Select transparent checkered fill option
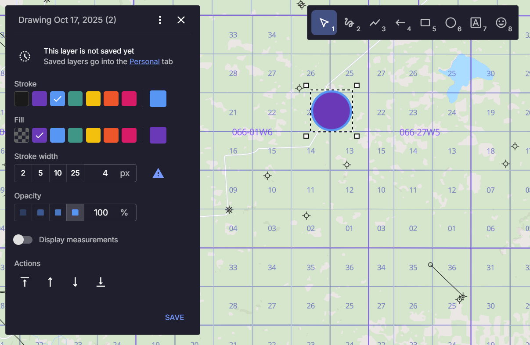530x345 pixels. pos(22,135)
